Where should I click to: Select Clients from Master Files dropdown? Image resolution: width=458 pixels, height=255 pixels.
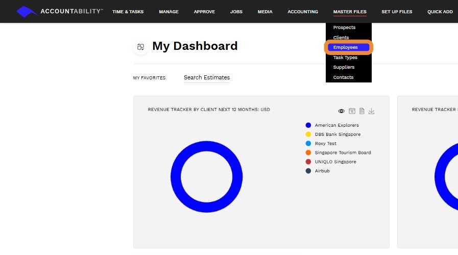[x=341, y=38]
